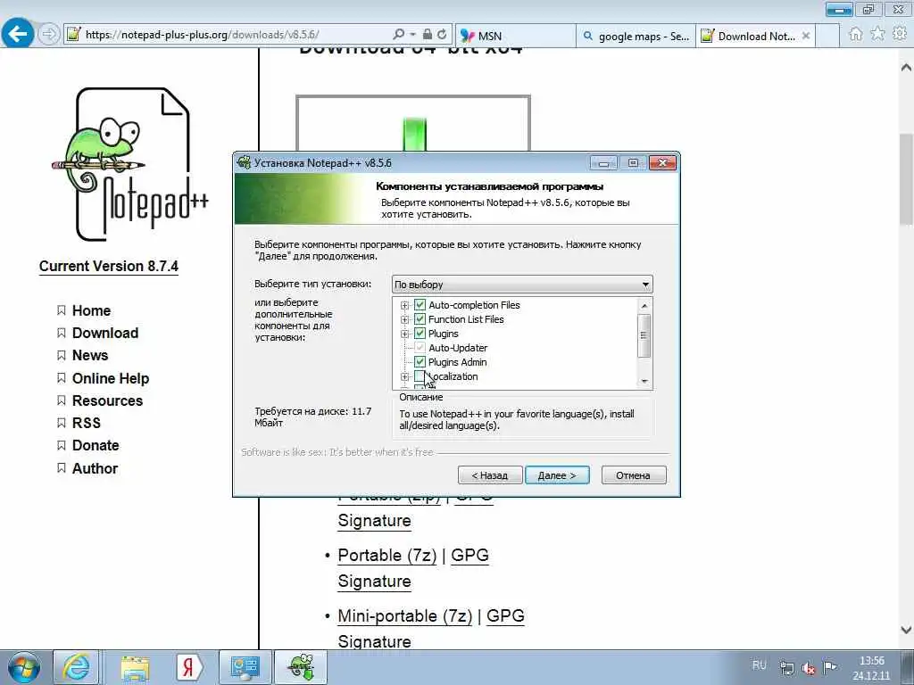The width and height of the screenshot is (914, 685).
Task: Open the Windows Start orb
Action: pyautogui.click(x=24, y=667)
